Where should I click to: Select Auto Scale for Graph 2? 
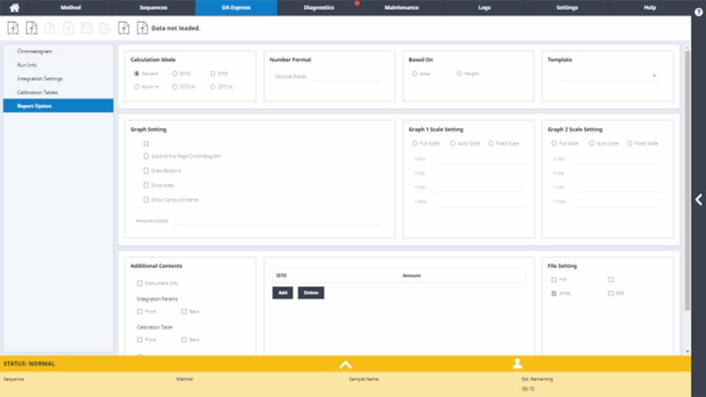tap(591, 143)
